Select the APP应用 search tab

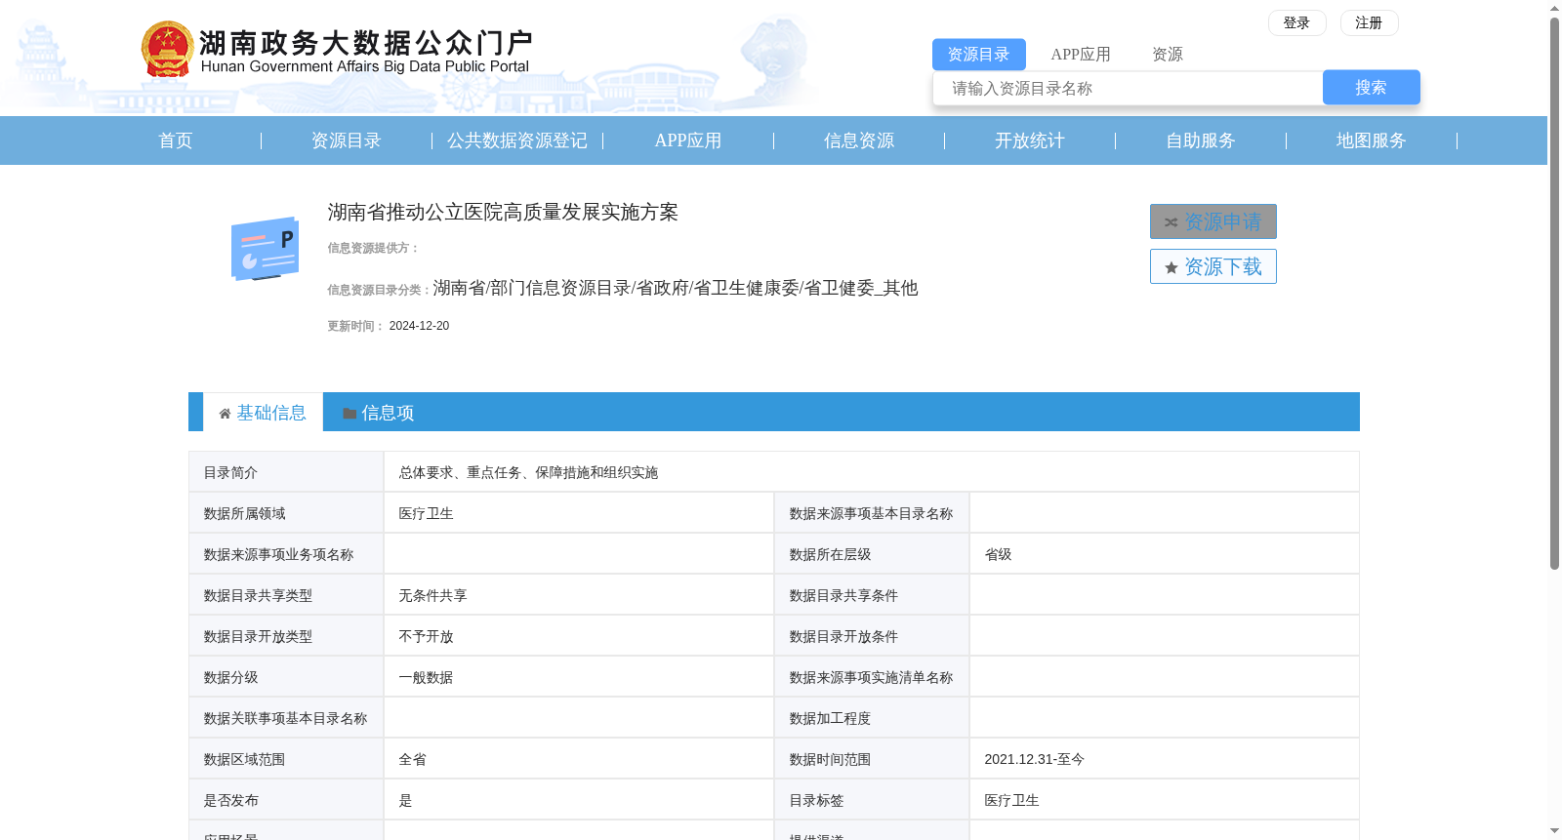pos(1081,55)
